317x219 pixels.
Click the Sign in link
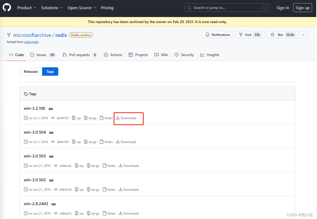click(x=283, y=8)
